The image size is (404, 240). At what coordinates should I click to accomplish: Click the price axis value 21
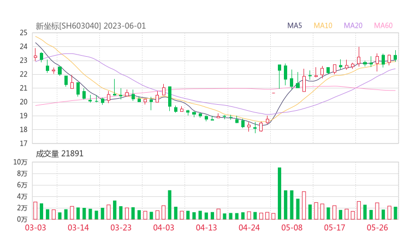(23, 88)
